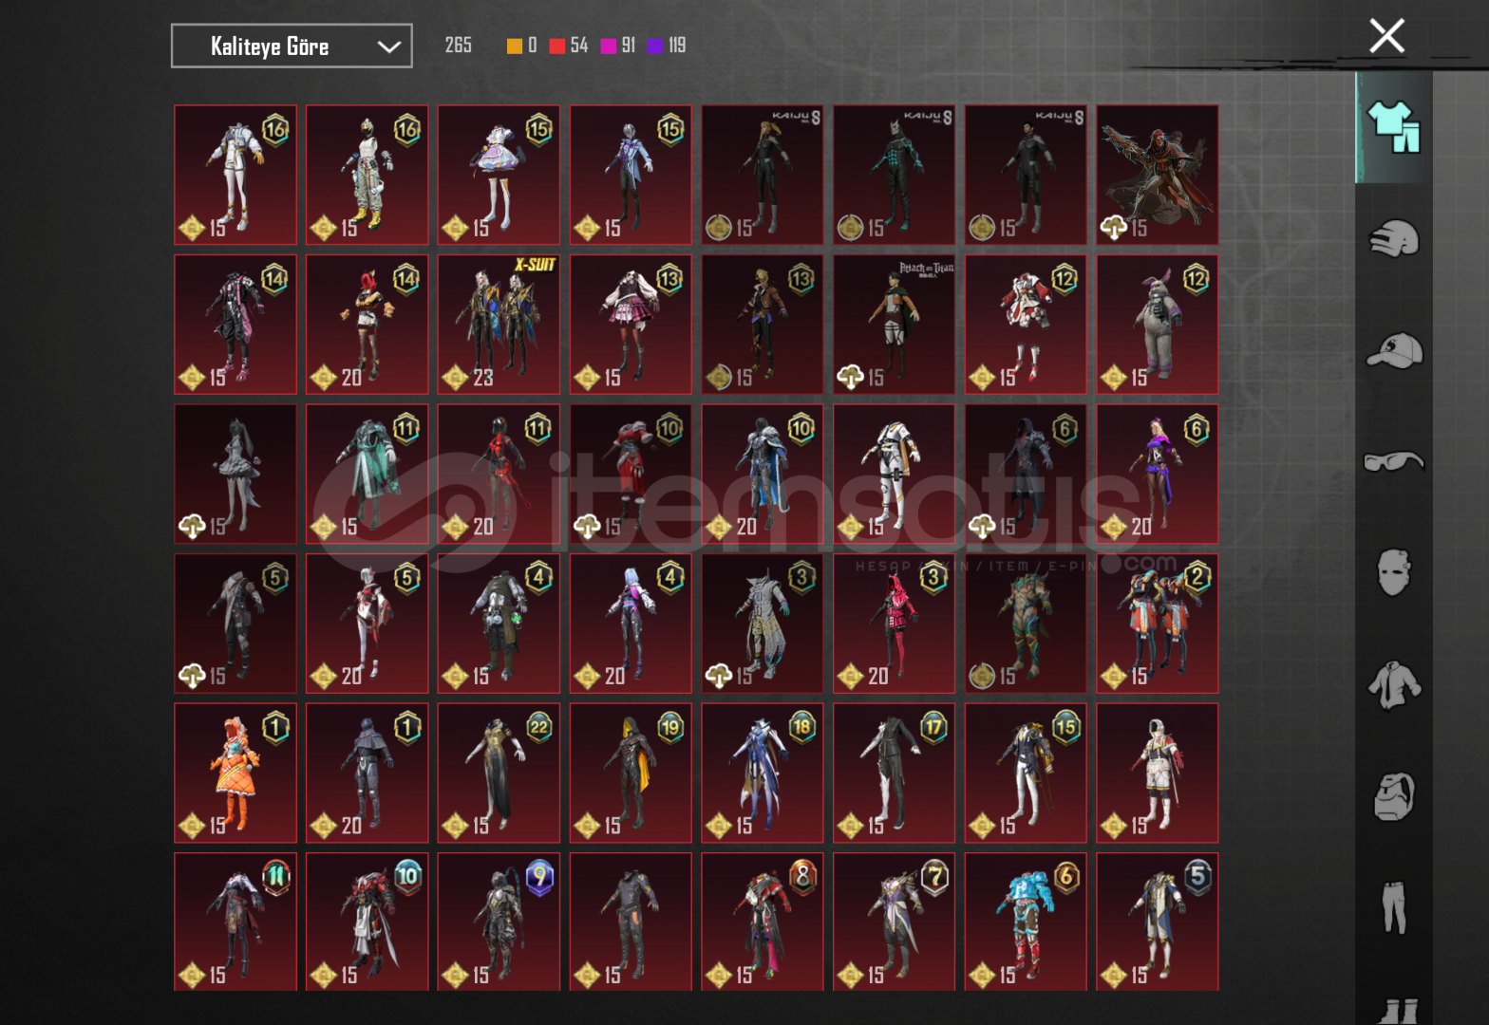Click the total item count 265
The image size is (1489, 1025).
pyautogui.click(x=458, y=46)
